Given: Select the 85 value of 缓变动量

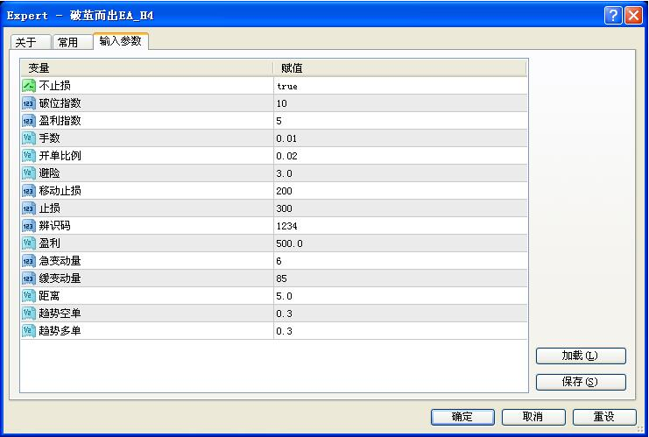Looking at the screenshot, I should click(281, 278).
